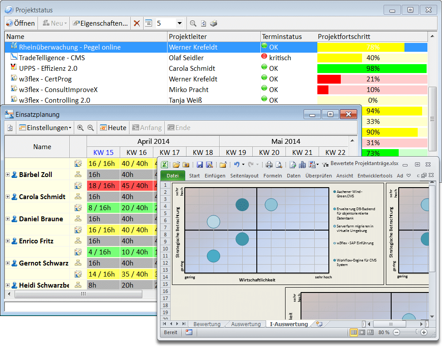Click the undo arrow in Excel toolbar
The height and width of the screenshot is (354, 442).
236,165
